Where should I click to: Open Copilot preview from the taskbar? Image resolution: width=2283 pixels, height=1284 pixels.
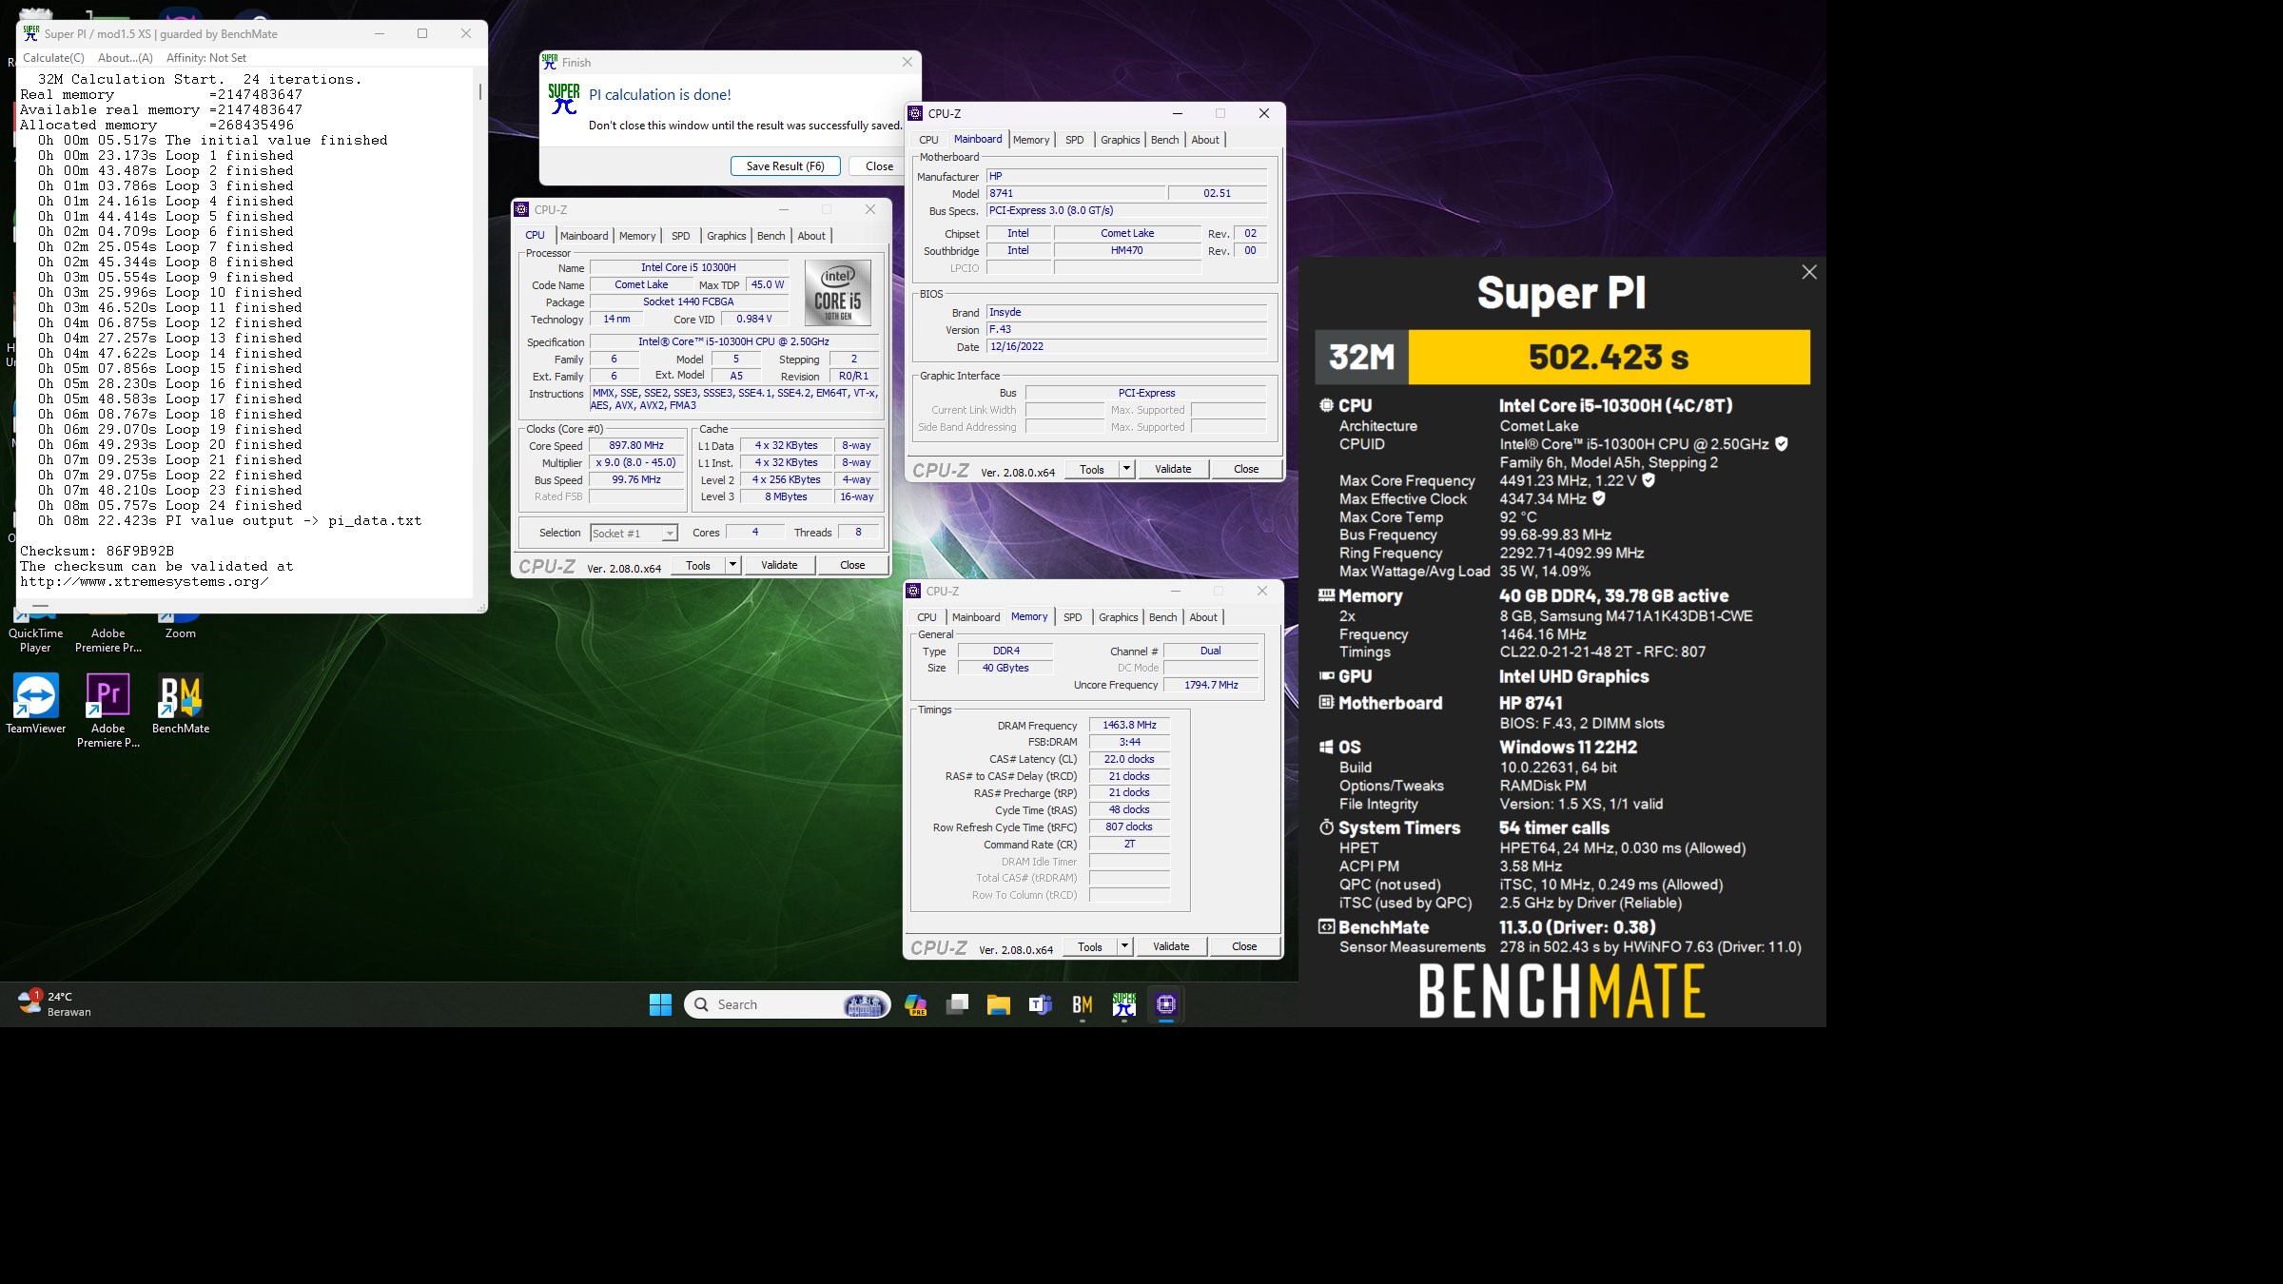tap(915, 1004)
